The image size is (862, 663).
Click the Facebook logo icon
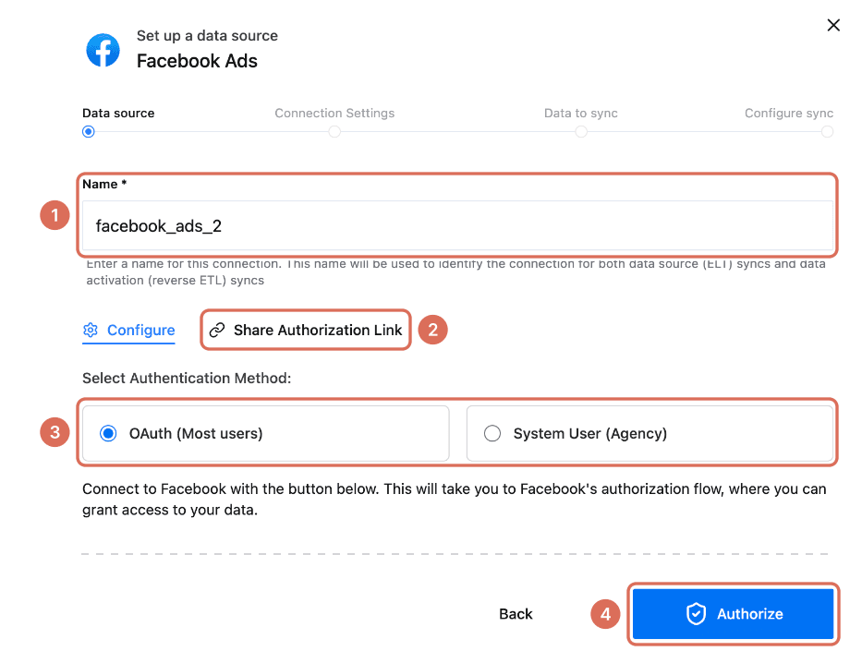(103, 50)
